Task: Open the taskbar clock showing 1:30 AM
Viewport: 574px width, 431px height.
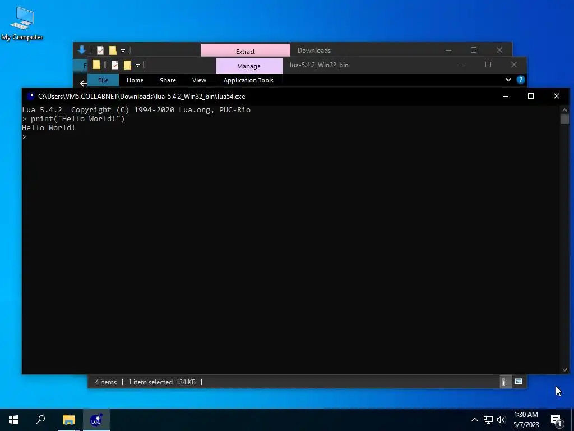Action: point(526,420)
